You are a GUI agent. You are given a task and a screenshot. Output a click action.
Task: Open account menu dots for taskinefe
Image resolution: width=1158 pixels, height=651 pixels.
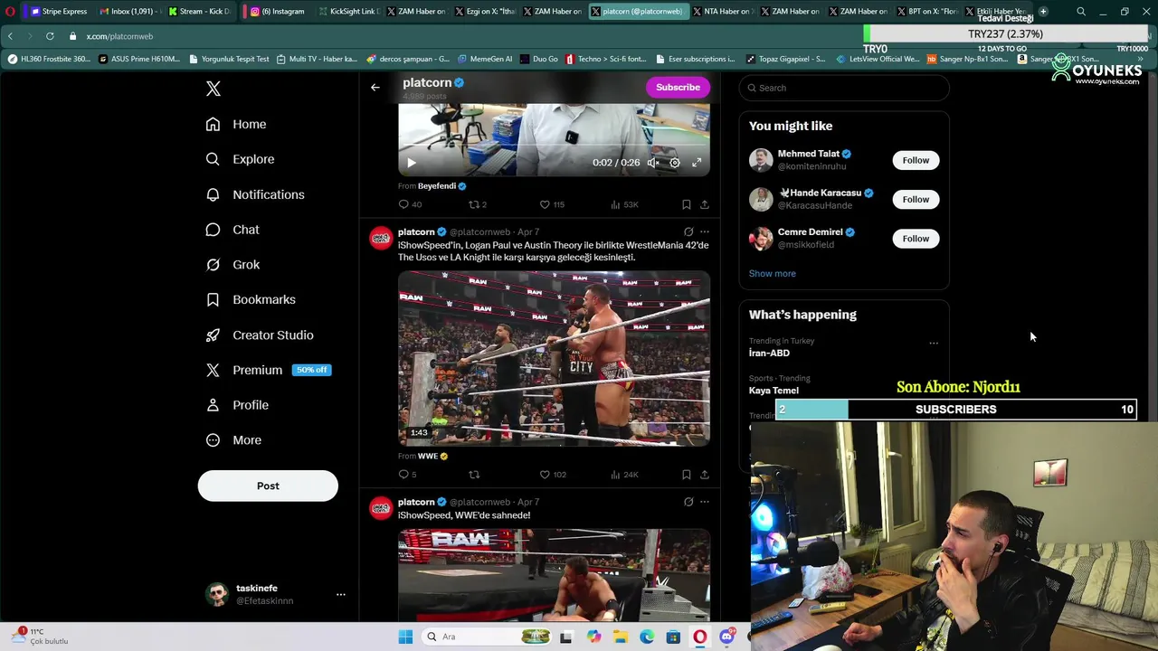[x=341, y=594]
